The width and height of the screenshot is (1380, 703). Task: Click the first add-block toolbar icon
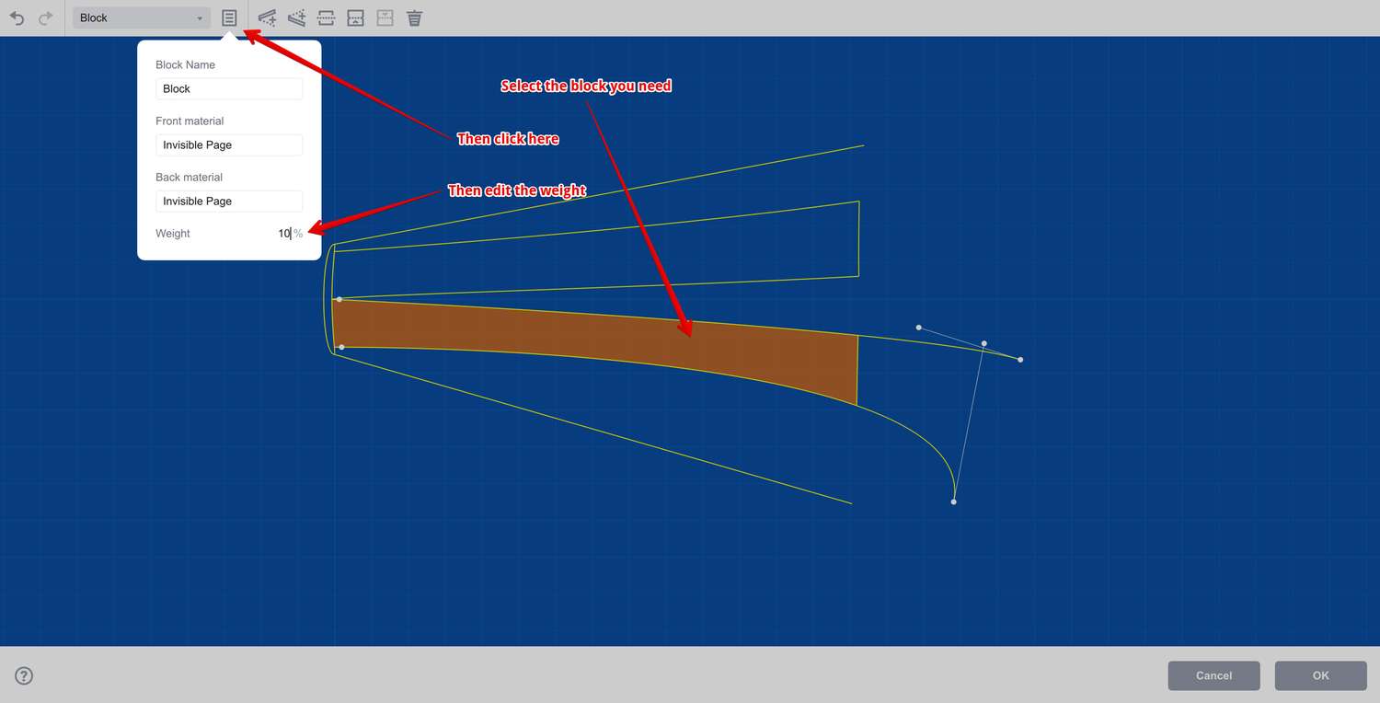click(x=267, y=17)
